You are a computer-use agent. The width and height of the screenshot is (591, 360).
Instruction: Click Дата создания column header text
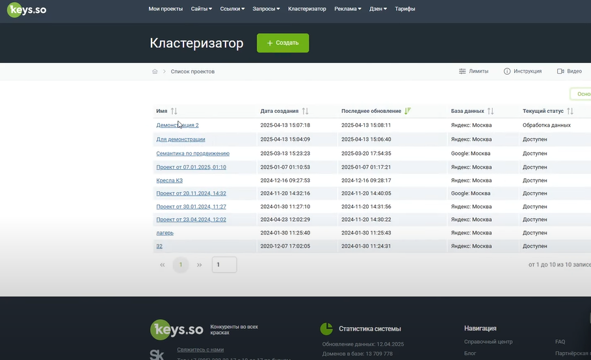tap(280, 111)
